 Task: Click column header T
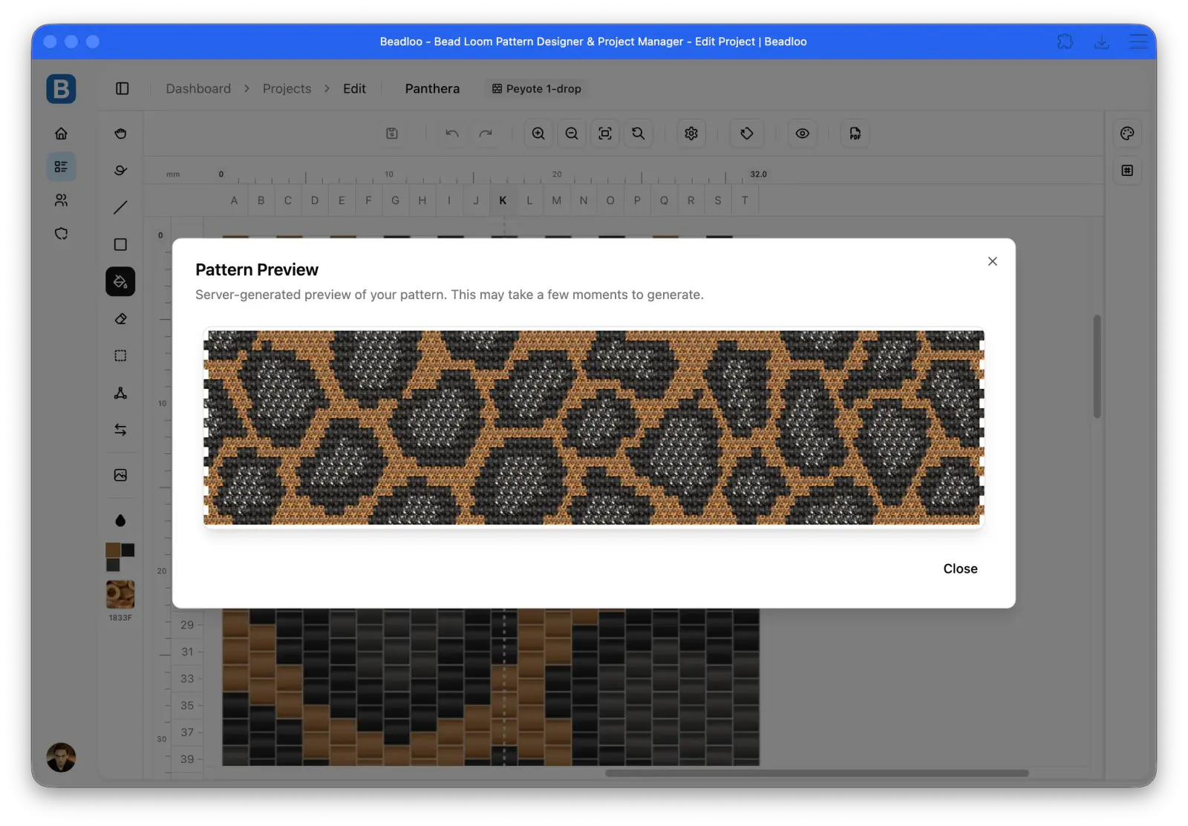pos(745,200)
